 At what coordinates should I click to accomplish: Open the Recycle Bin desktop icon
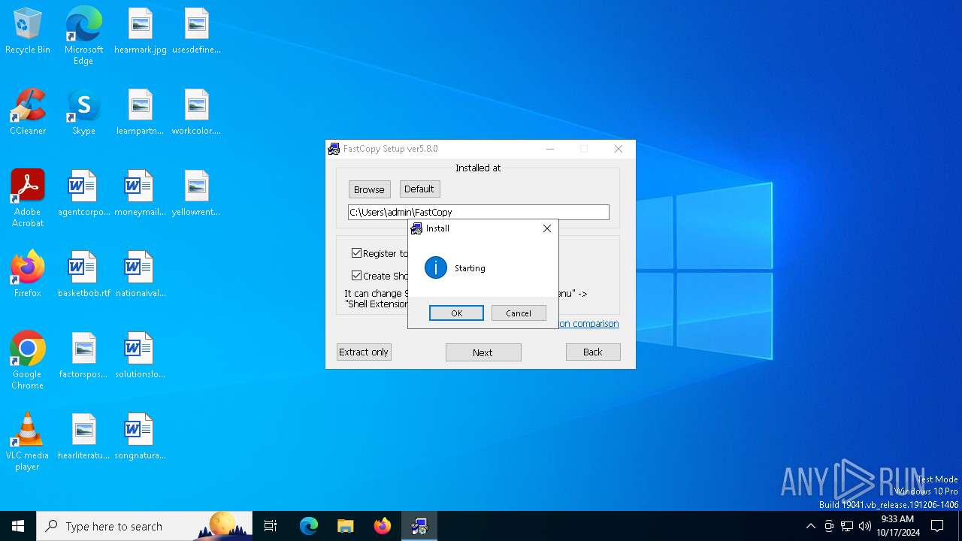28,32
